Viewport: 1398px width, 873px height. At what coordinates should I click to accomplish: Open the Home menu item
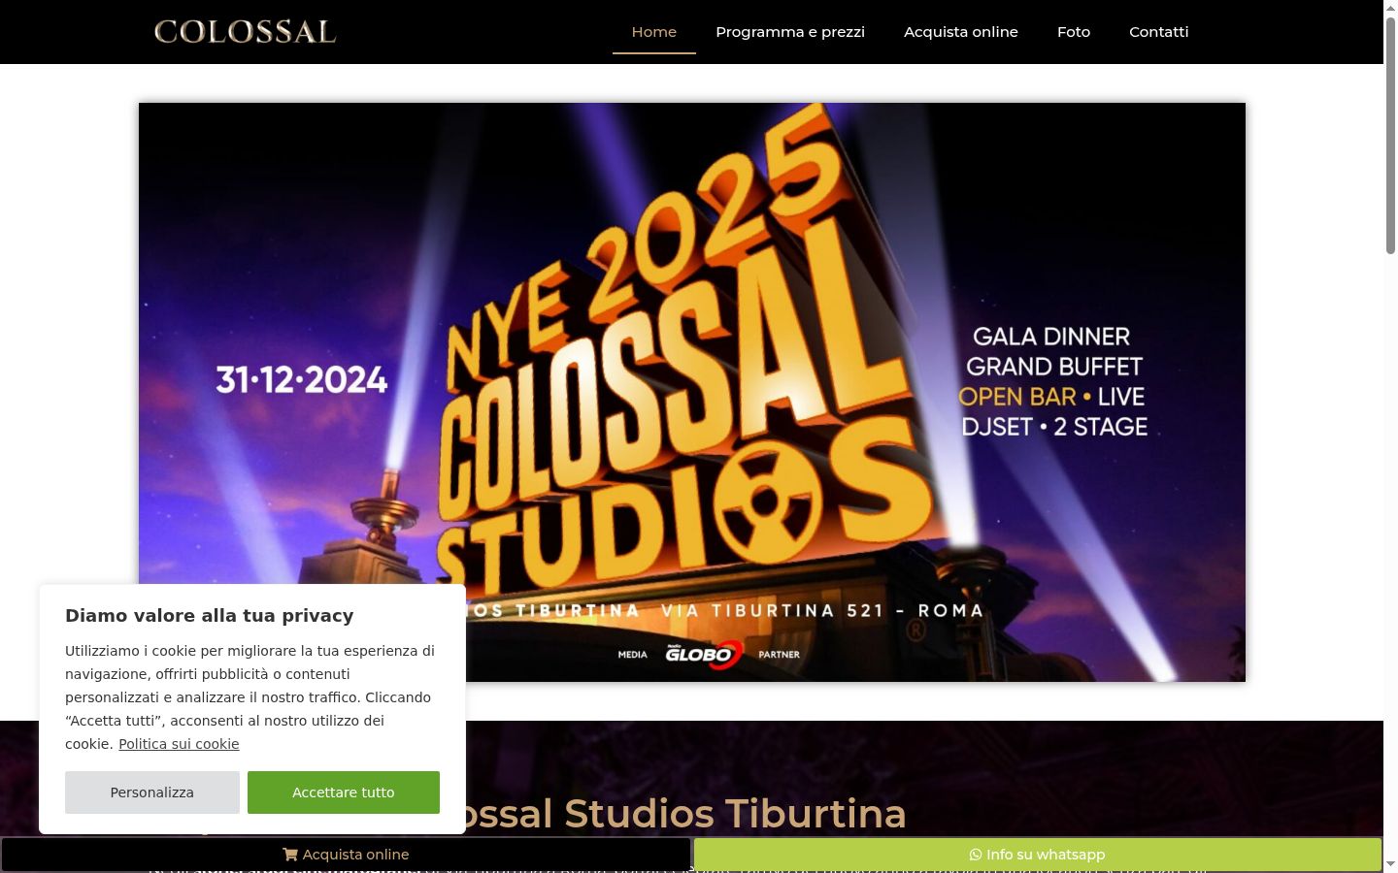coord(654,32)
